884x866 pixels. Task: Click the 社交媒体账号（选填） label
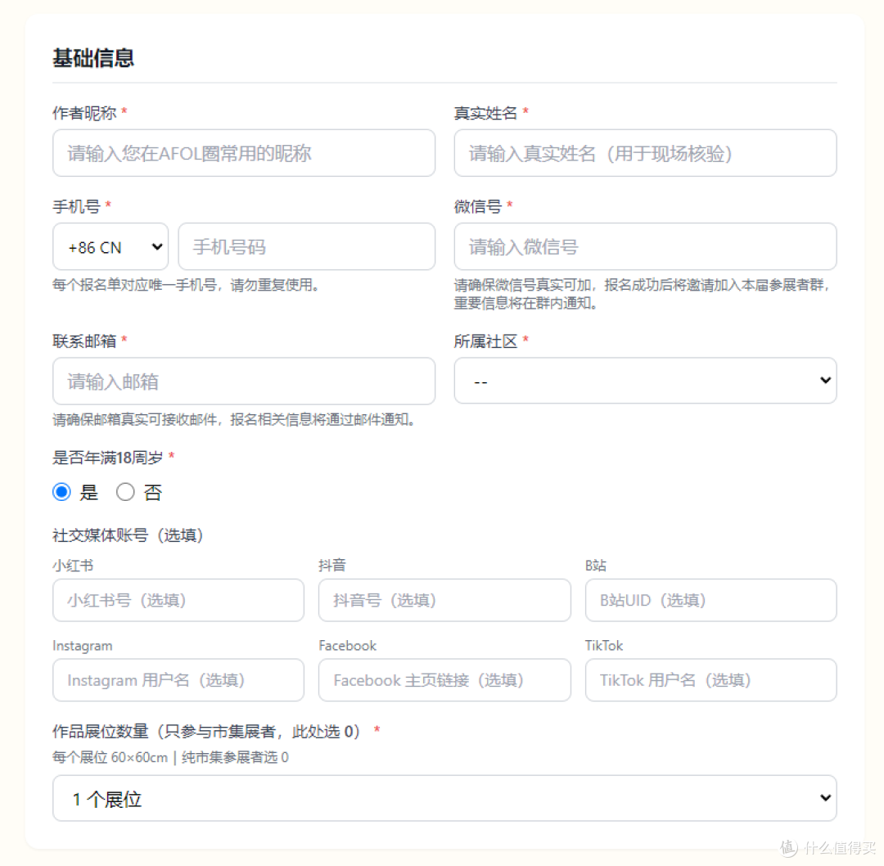128,535
